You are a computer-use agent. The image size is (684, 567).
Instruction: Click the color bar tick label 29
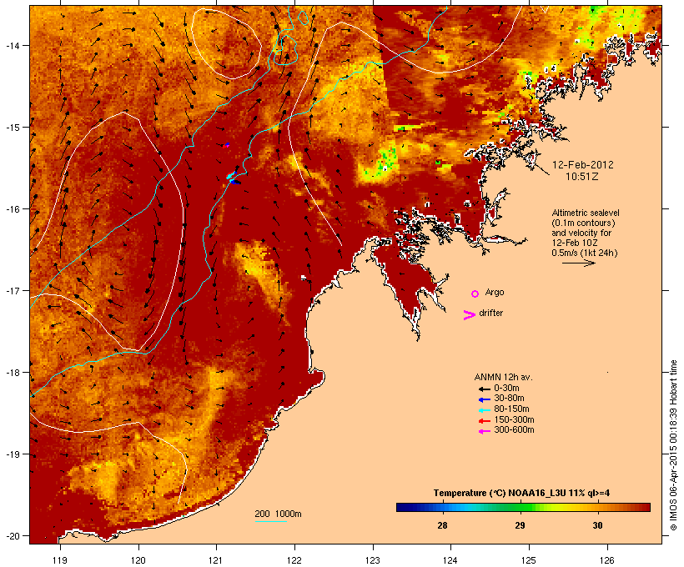tap(520, 525)
